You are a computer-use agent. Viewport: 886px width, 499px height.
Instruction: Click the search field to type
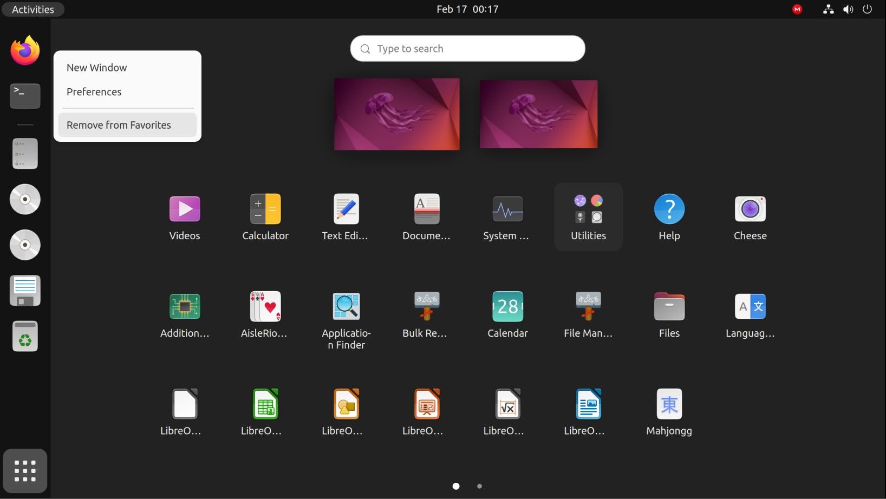467,48
